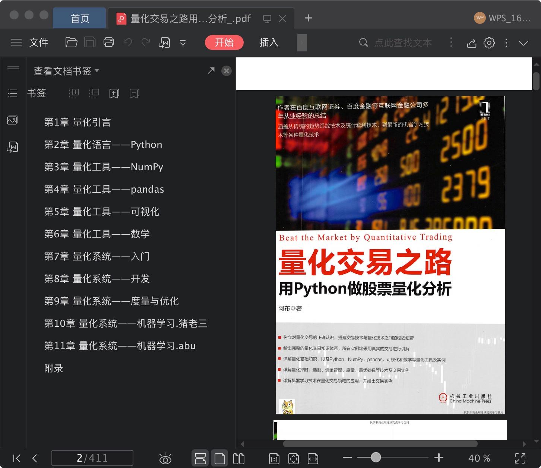Click the toolbar bookmark export icon

(x=164, y=43)
